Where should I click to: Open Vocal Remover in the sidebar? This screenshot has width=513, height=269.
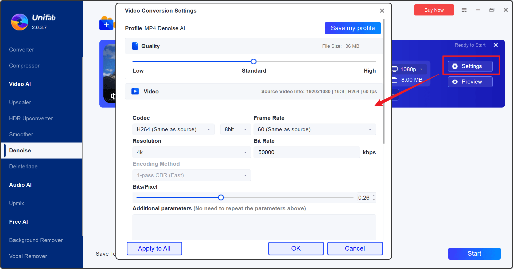coord(28,256)
